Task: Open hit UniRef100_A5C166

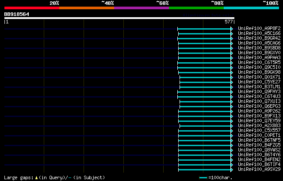Action: (x=259, y=33)
